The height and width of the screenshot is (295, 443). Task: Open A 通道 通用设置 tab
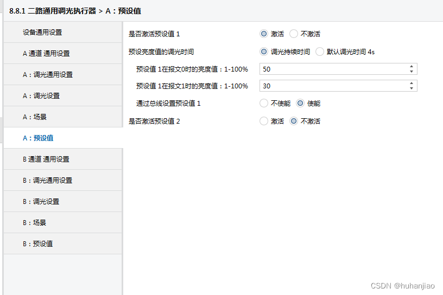62,54
